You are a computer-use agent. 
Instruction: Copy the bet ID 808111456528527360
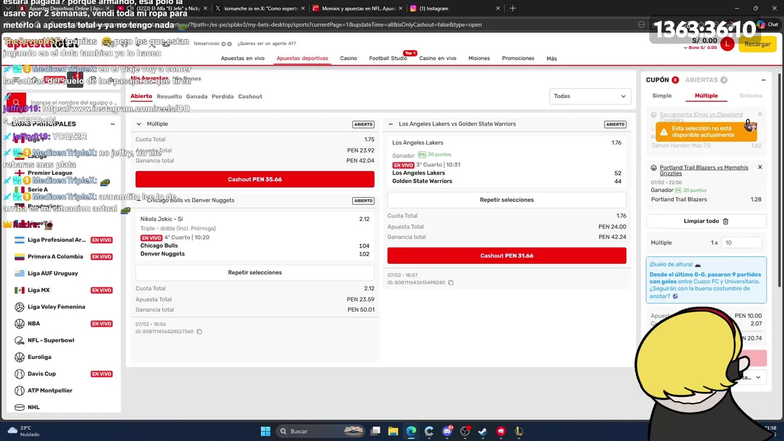199,332
